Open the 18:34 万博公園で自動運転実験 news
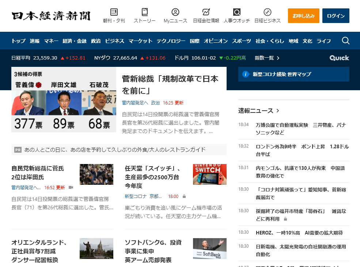360x267 pixels. tap(301, 129)
